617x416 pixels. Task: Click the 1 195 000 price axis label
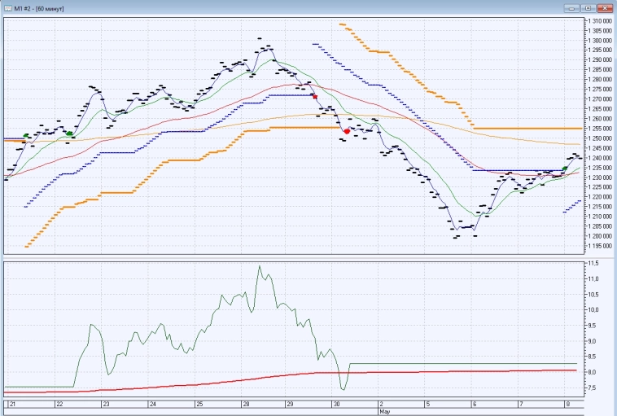pyautogui.click(x=598, y=246)
